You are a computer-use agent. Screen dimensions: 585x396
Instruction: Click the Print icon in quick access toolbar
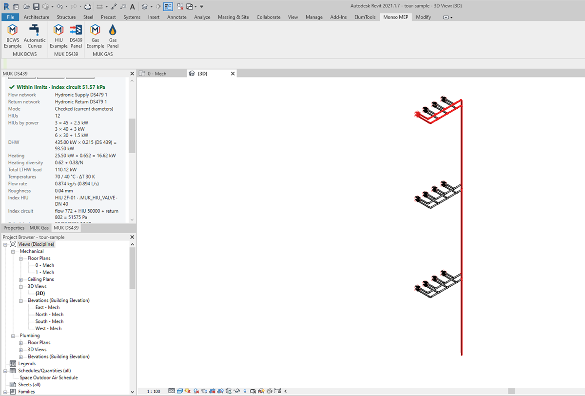[x=88, y=7]
